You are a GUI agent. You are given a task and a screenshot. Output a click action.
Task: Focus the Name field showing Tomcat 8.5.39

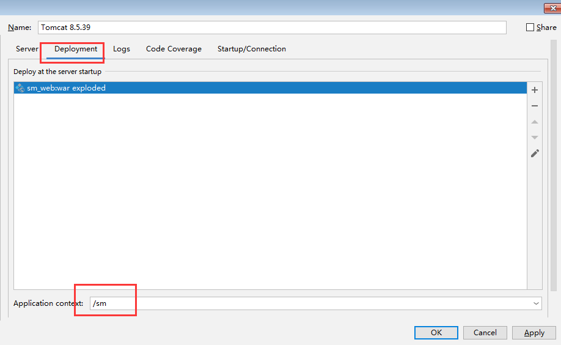272,28
